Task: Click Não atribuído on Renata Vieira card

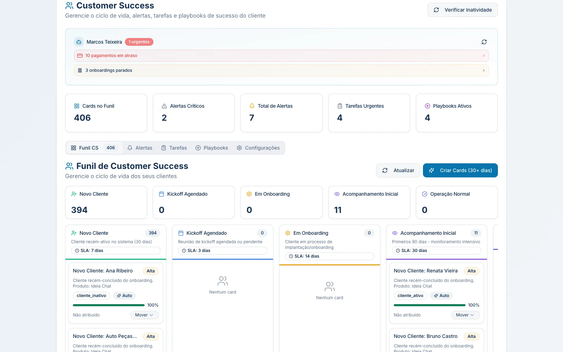Action: 407,315
